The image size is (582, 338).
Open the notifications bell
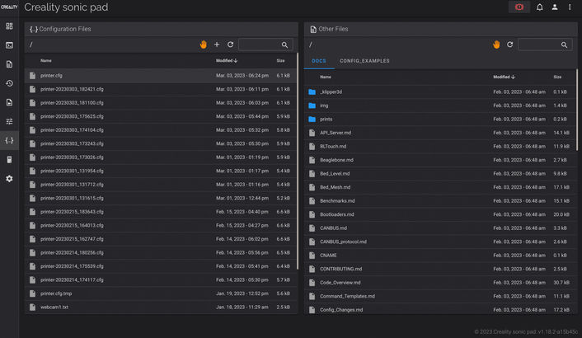click(539, 7)
